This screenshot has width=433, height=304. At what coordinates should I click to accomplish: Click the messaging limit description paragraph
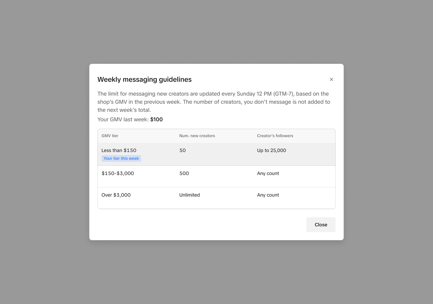click(214, 102)
